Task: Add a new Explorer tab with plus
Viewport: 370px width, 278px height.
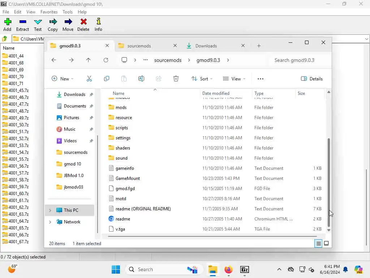Action: (259, 46)
